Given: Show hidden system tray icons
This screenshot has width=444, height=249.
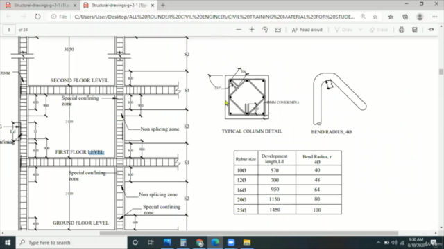Looking at the screenshot, I should (x=378, y=243).
